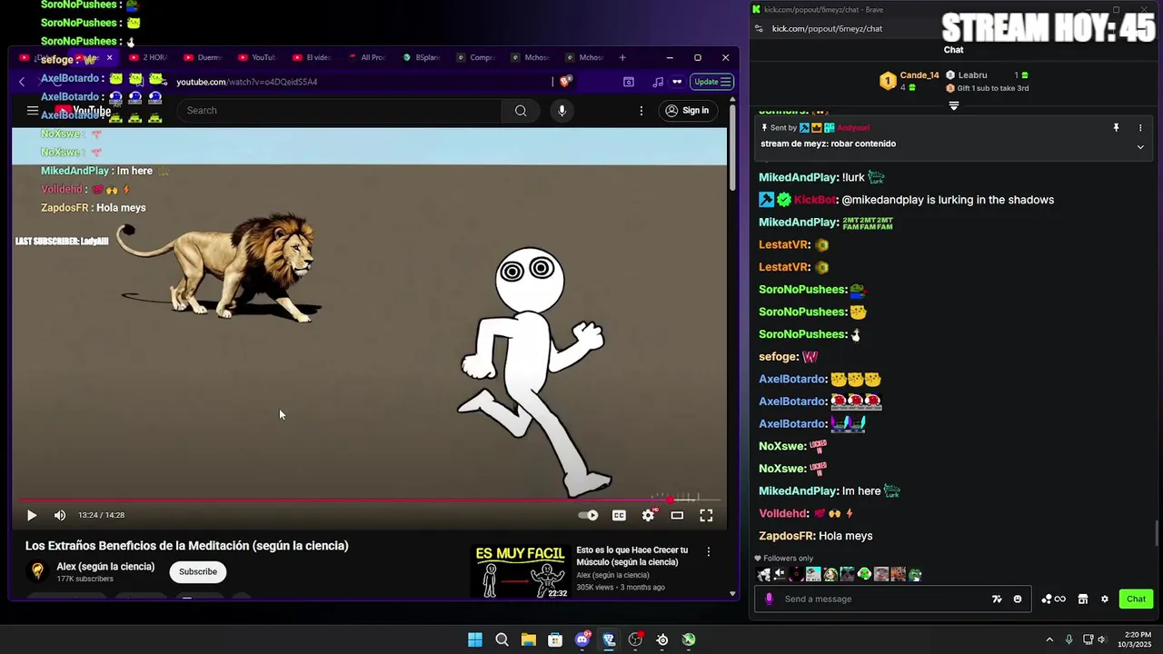Screen dimensions: 1163x654
Task: Open Windows Start menu
Action: (475, 639)
